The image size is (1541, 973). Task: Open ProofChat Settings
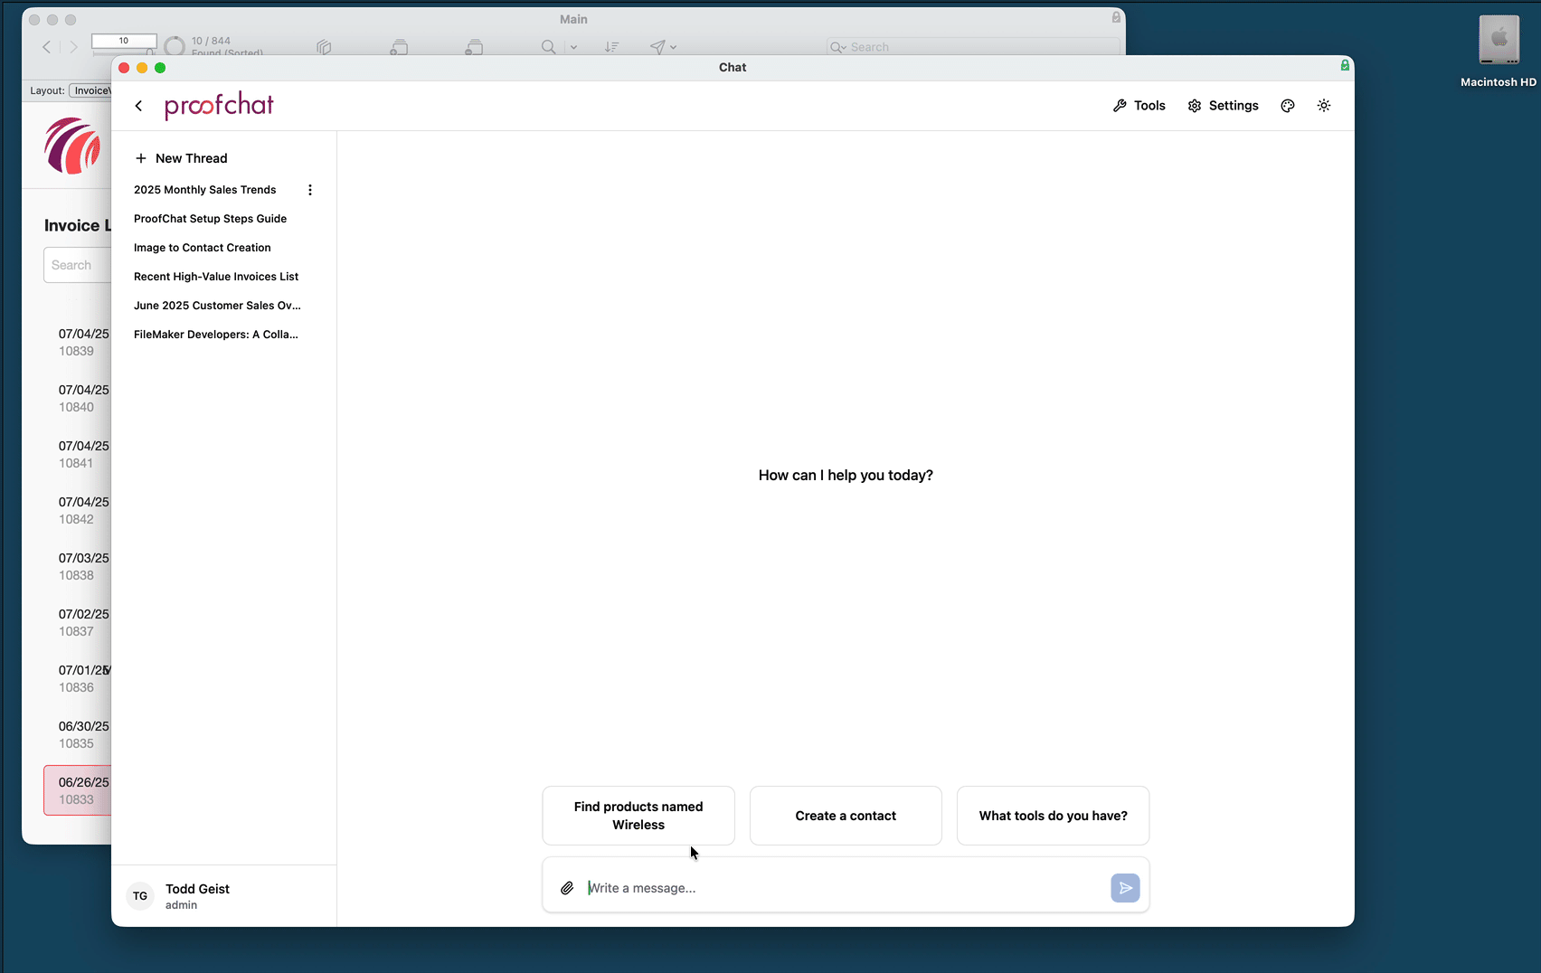[1223, 105]
